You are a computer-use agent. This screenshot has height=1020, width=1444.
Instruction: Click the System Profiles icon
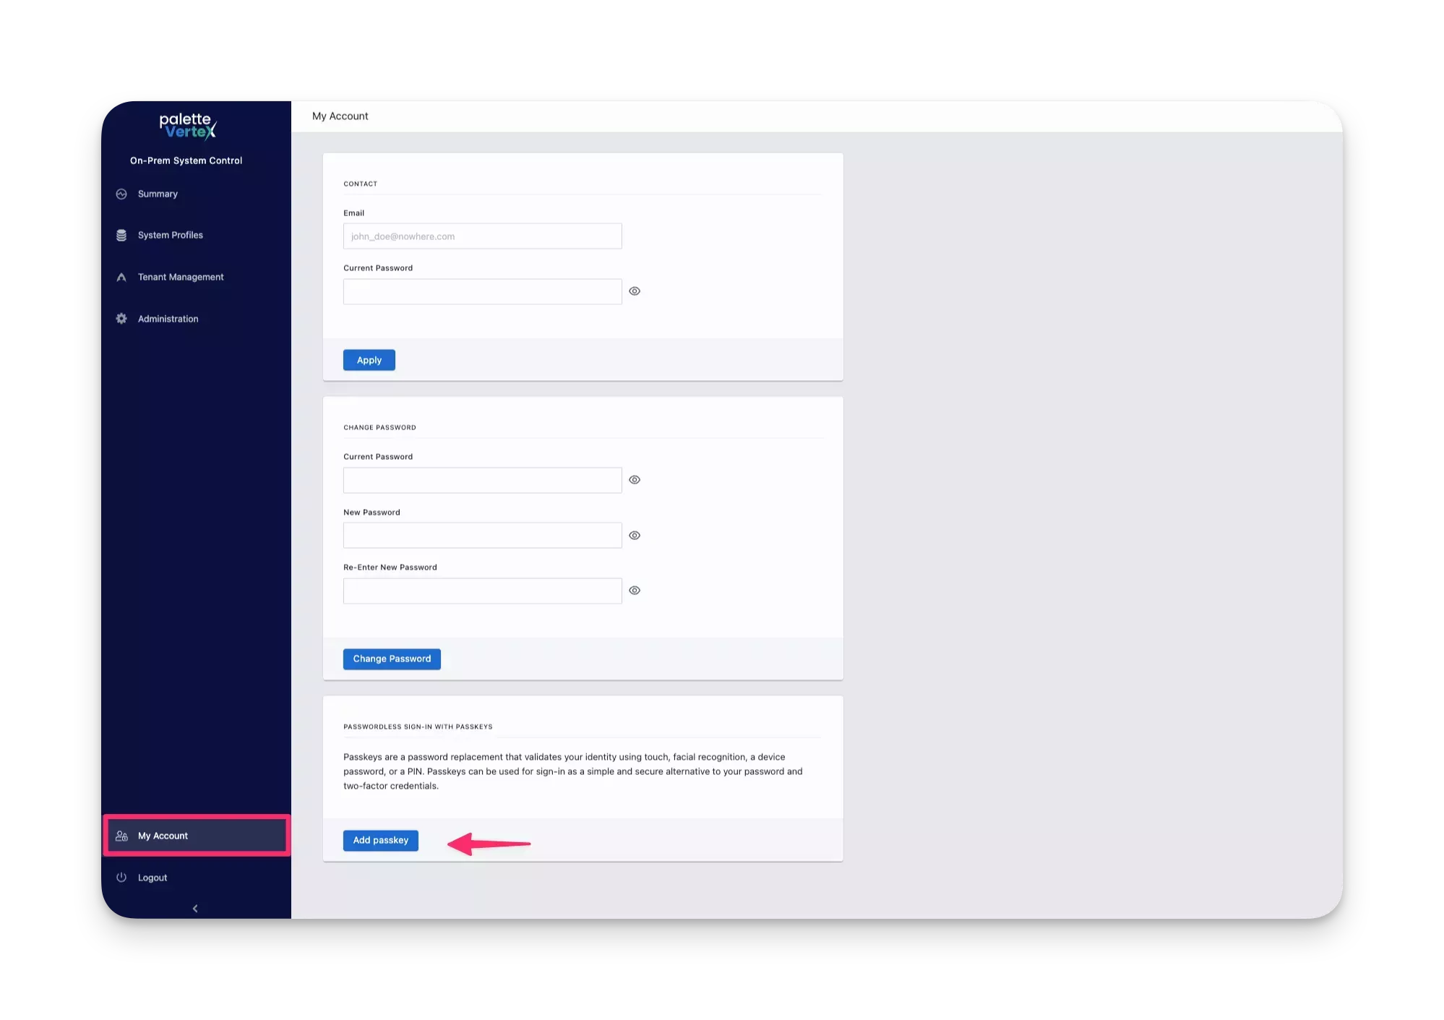click(x=120, y=235)
